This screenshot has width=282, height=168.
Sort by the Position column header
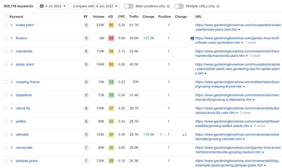coord(165,17)
